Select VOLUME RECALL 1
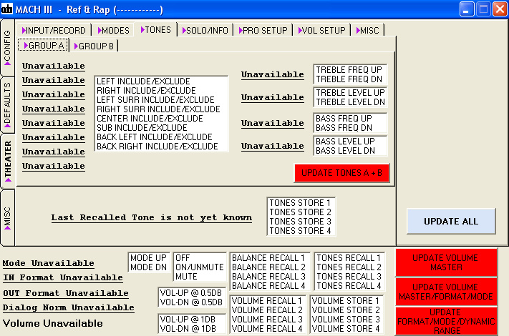This screenshot has width=509, height=336. [267, 301]
